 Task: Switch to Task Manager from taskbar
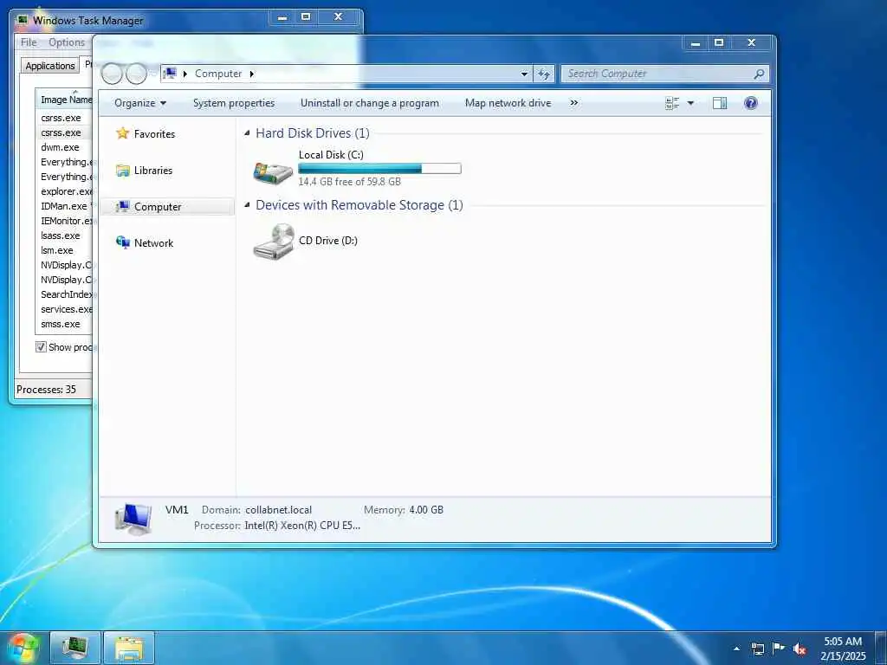[x=75, y=648]
